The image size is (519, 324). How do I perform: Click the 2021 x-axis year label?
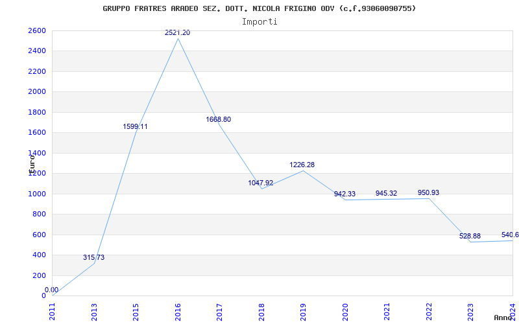point(387,312)
